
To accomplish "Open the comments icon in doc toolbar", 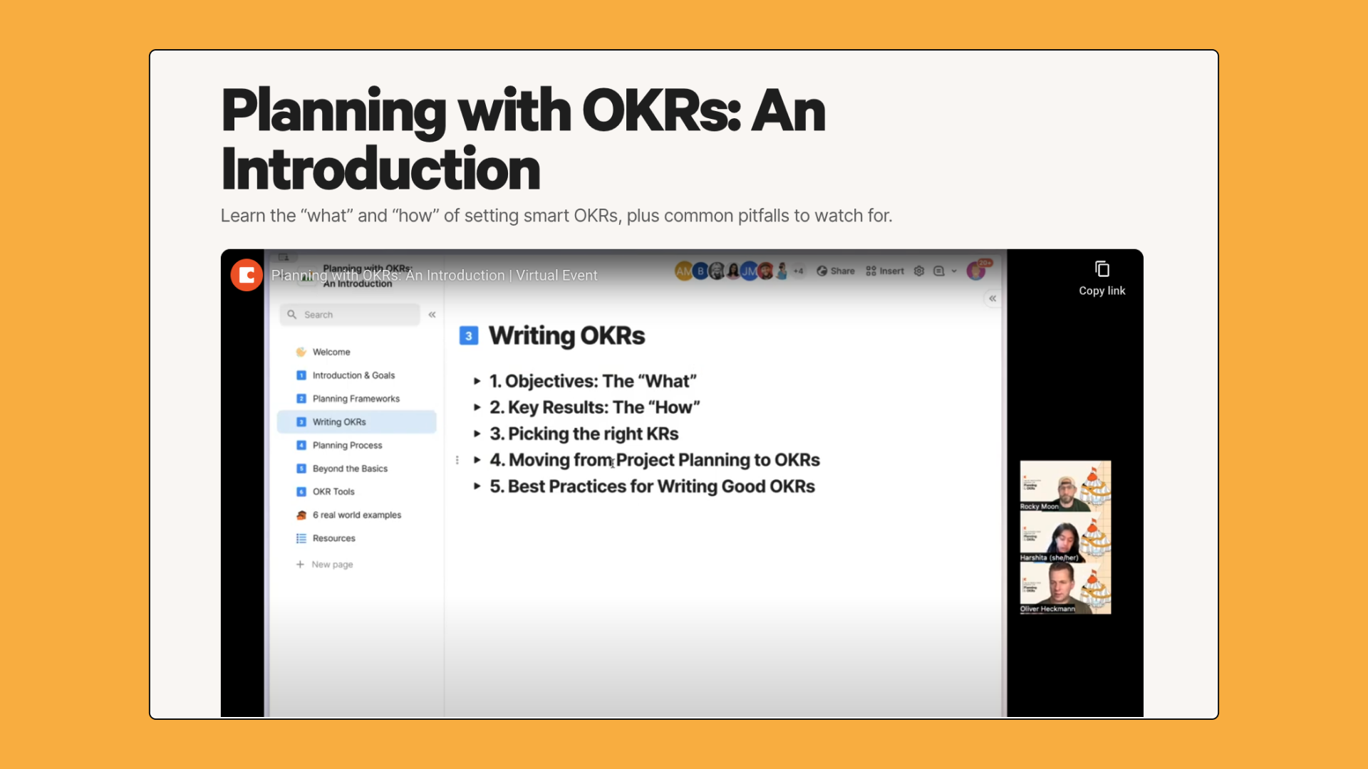I will pyautogui.click(x=938, y=271).
